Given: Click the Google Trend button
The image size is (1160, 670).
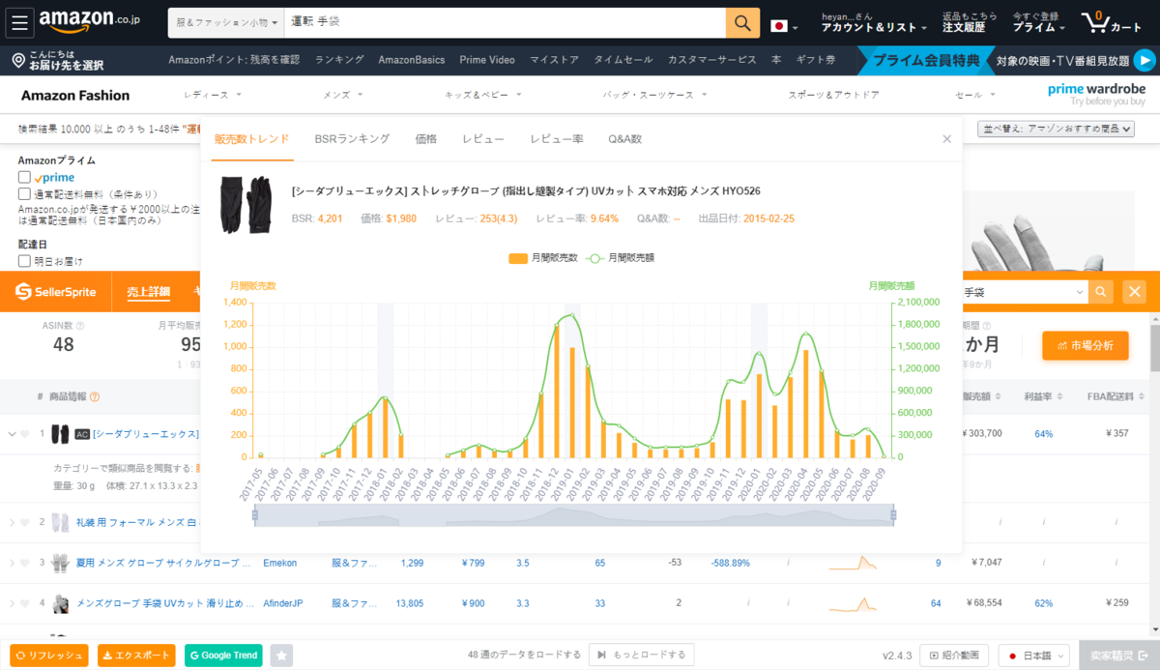Looking at the screenshot, I should 224,655.
